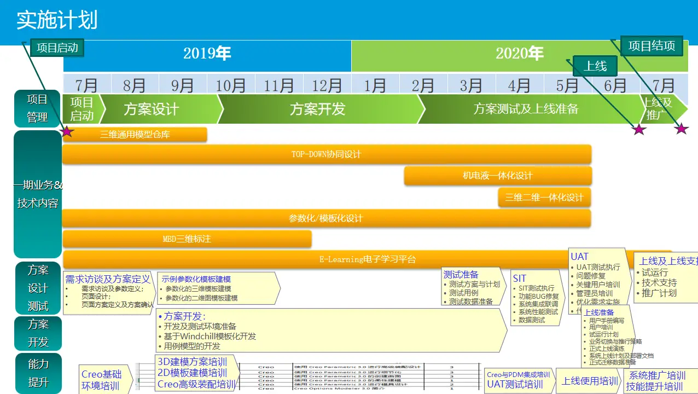
Task: Click the 上线 go-live milestone star
Action: pos(639,130)
